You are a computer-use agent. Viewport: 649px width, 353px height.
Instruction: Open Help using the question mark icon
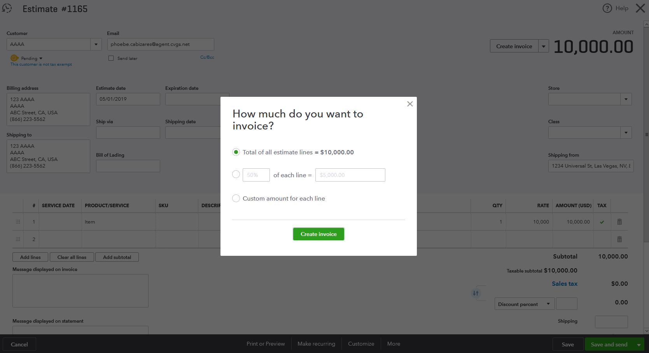(x=607, y=8)
